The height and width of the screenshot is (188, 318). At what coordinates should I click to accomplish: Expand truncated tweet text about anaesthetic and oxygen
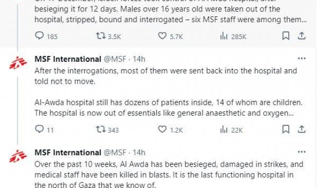point(291,113)
